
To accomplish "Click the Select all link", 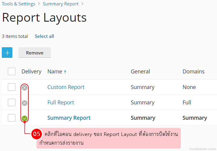I will click(44, 36).
